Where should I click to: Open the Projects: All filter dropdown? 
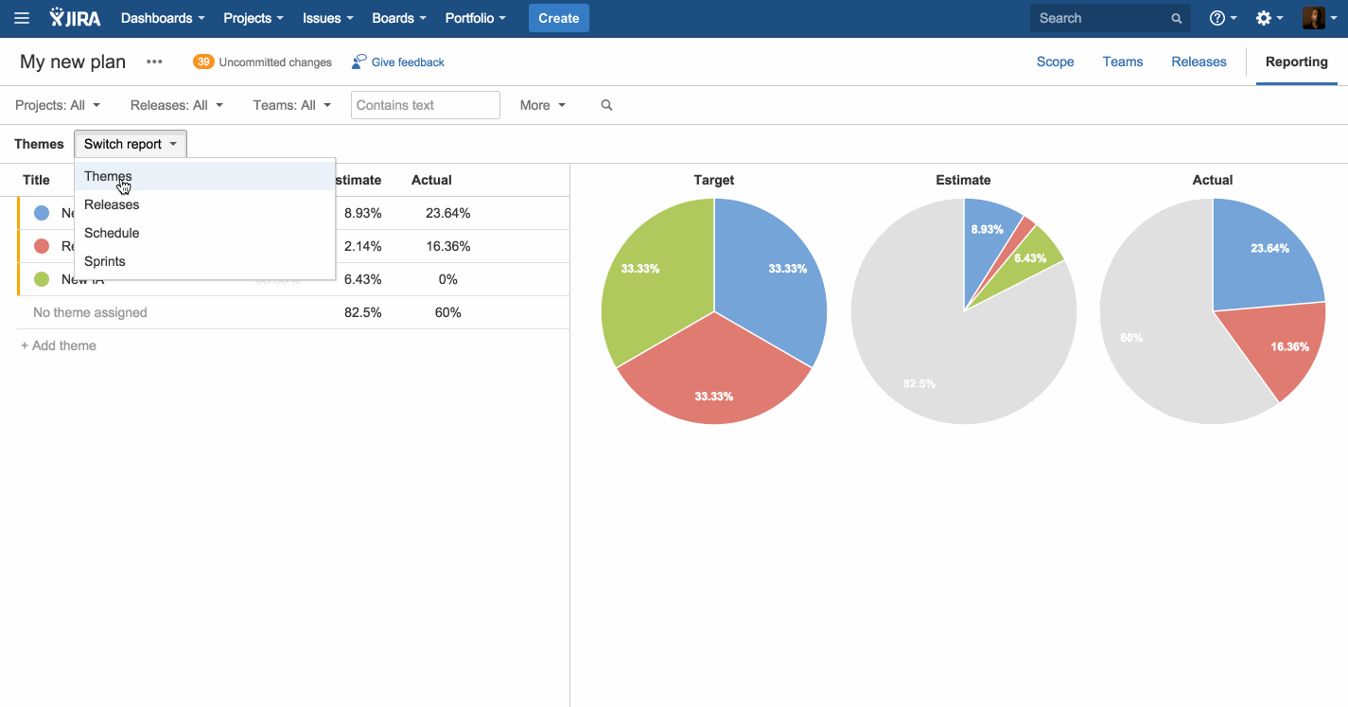click(57, 105)
